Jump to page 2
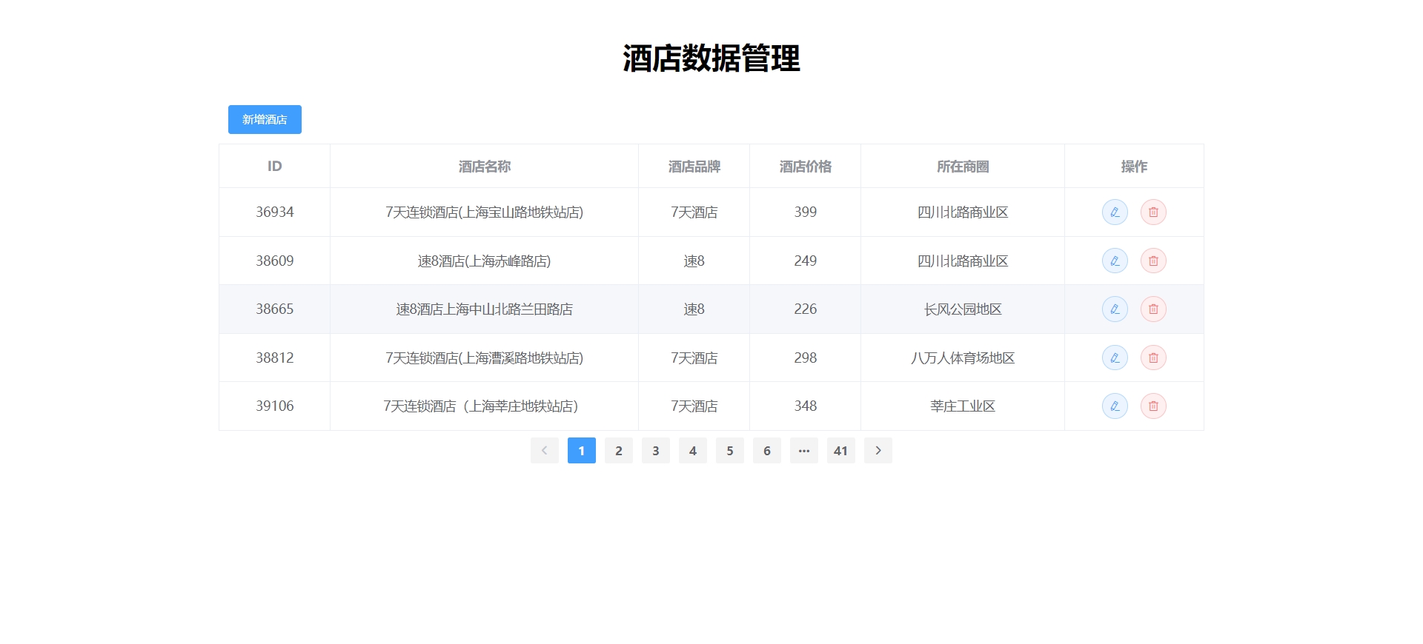 (619, 451)
